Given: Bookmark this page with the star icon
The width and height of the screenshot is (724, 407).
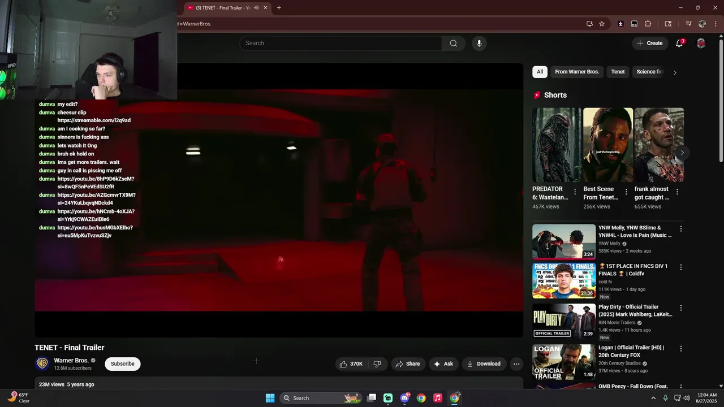Looking at the screenshot, I should 602,24.
